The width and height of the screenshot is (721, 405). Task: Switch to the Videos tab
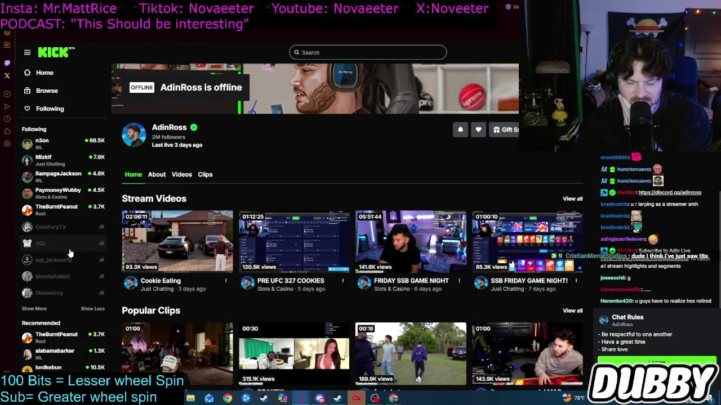click(x=181, y=174)
